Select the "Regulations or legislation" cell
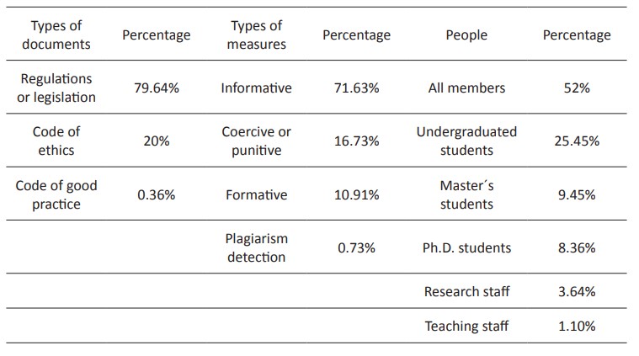639x356 pixels. 56,88
